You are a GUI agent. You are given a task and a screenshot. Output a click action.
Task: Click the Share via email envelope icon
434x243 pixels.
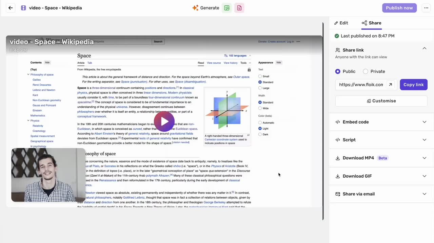tap(338, 194)
